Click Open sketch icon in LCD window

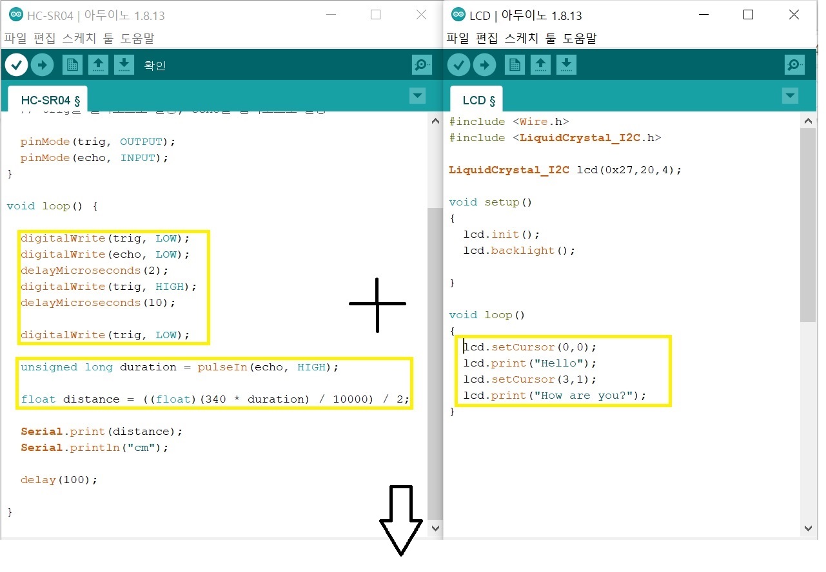click(540, 64)
